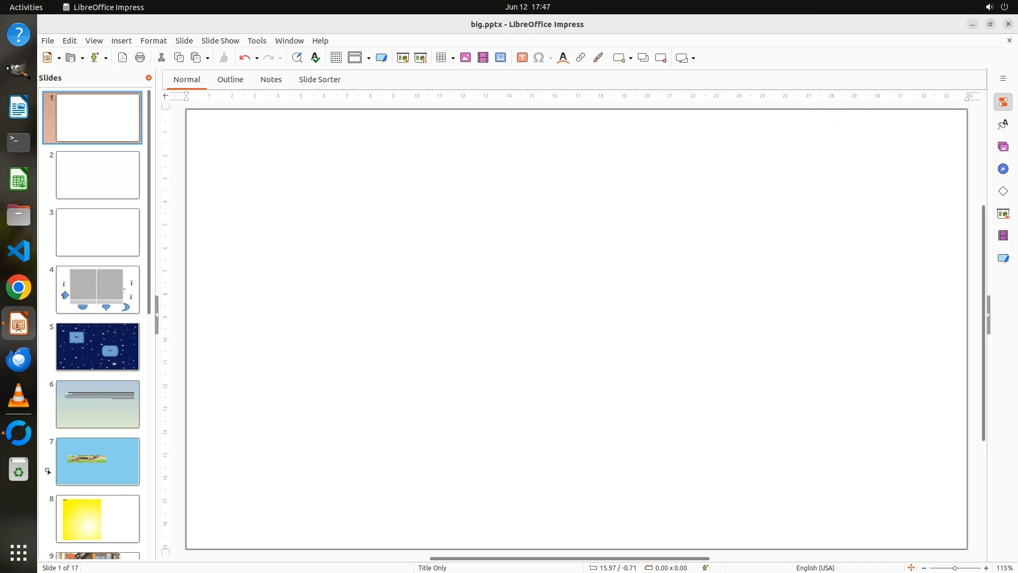
Task: Expand Display Views dropdown arrow
Action: [368, 58]
